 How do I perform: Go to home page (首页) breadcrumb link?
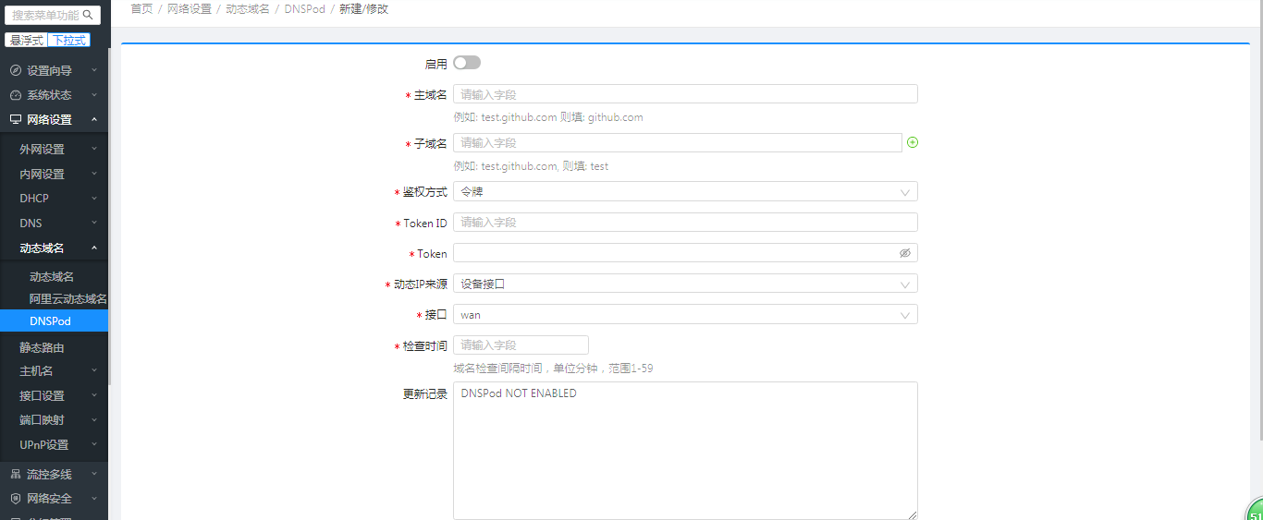click(x=141, y=8)
